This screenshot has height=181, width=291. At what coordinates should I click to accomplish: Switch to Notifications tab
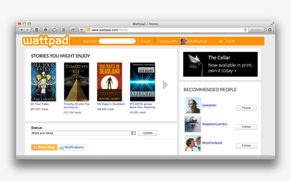click(x=72, y=147)
